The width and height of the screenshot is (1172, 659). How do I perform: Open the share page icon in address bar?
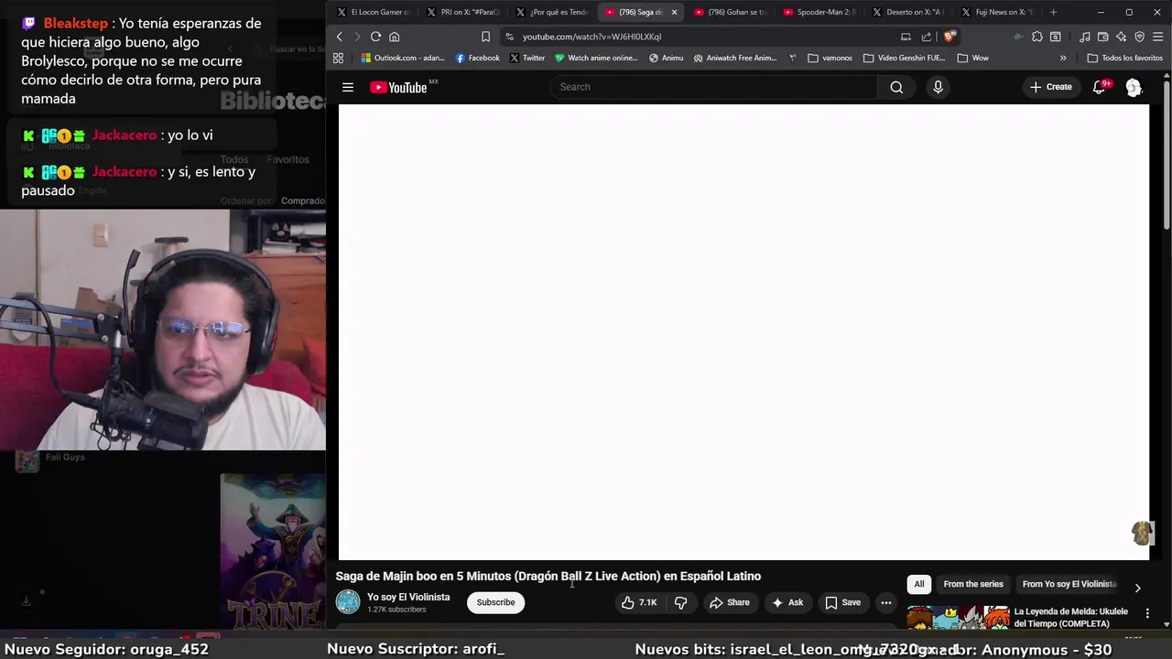click(927, 37)
